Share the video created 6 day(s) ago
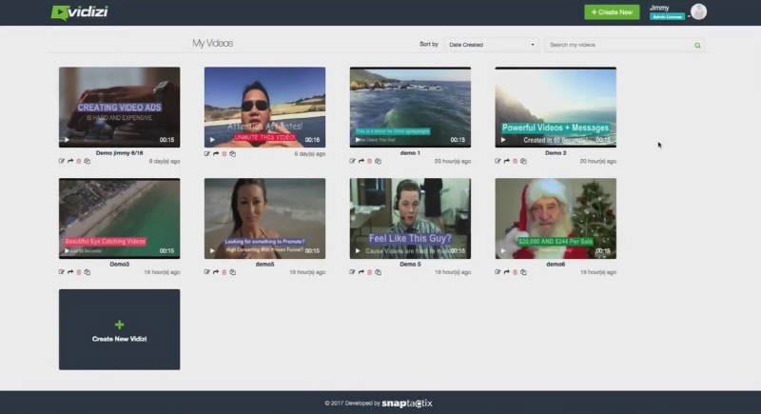The height and width of the screenshot is (414, 761). (x=216, y=154)
